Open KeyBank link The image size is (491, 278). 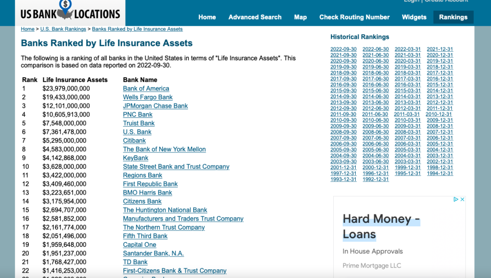pyautogui.click(x=136, y=158)
